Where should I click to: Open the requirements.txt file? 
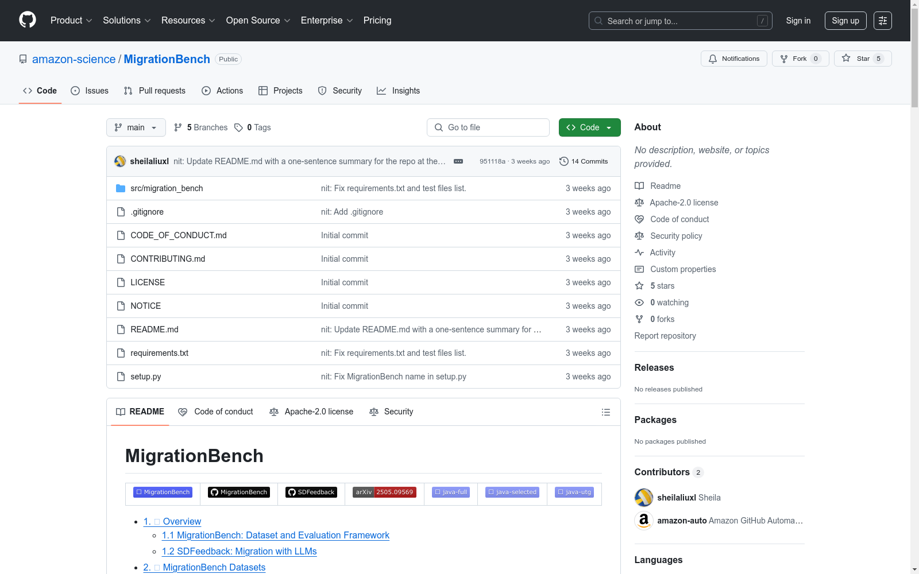coord(160,353)
